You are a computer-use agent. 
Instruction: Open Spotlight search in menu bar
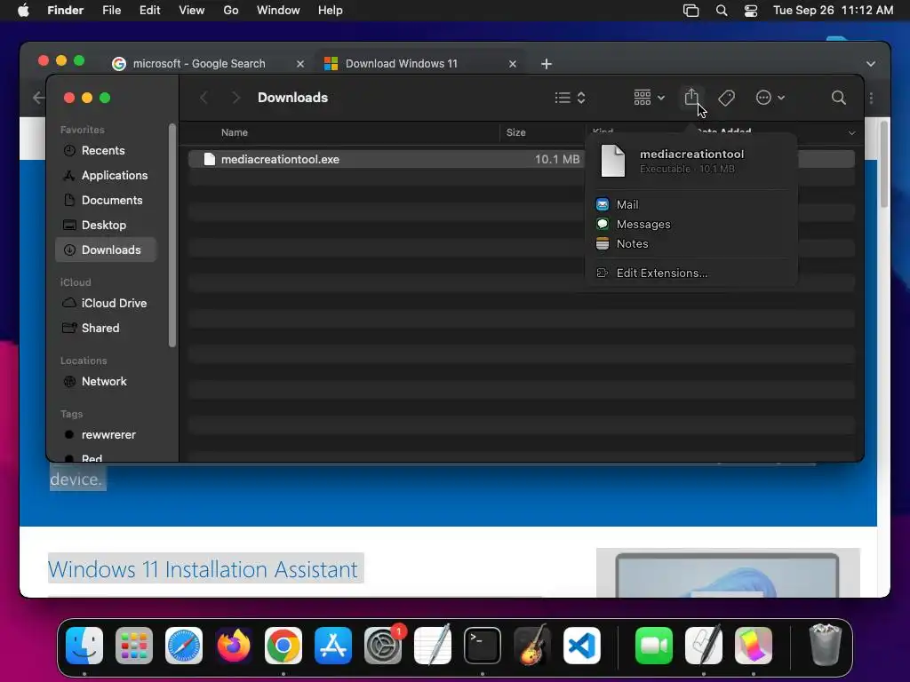coord(722,11)
